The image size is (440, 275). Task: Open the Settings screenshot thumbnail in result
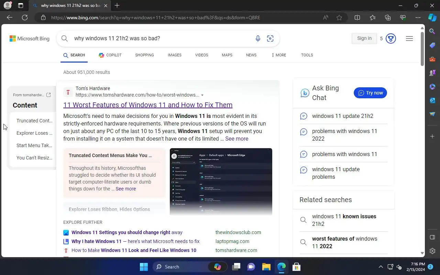pos(221,181)
